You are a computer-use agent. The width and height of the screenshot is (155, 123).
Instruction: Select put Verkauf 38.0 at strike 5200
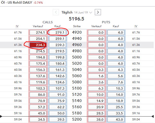pos(96,119)
